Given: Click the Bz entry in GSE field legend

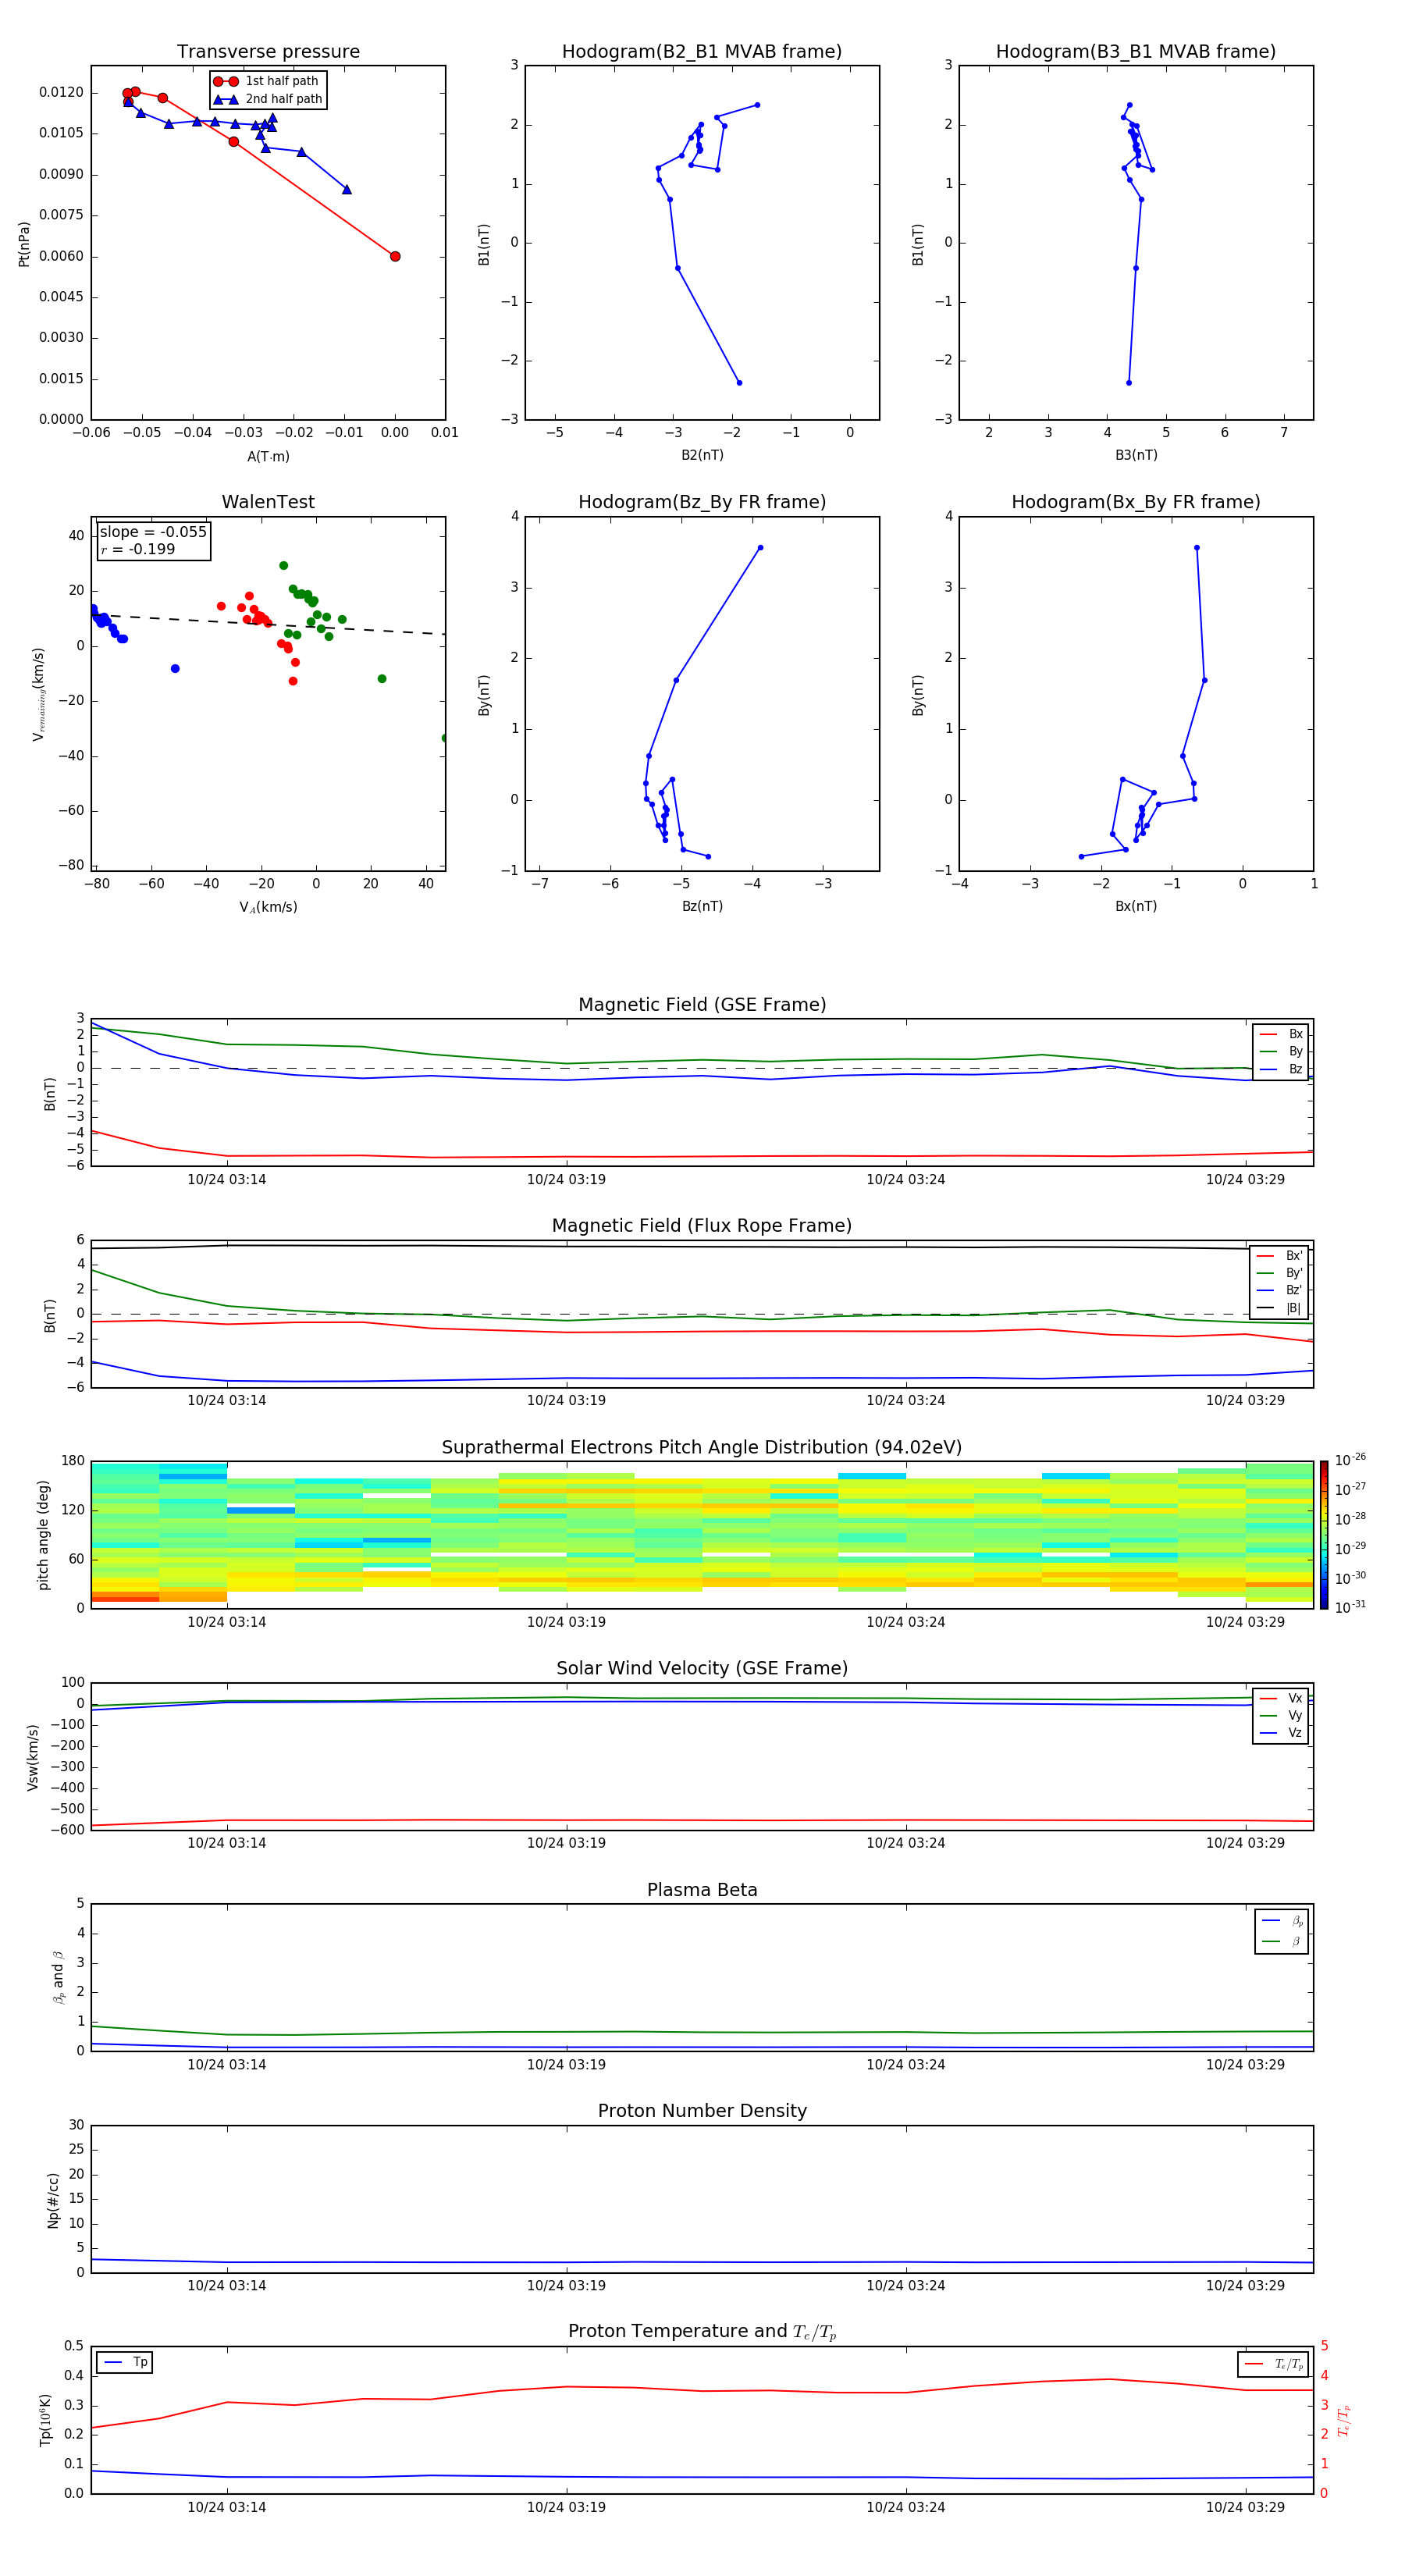Looking at the screenshot, I should (x=1281, y=1070).
